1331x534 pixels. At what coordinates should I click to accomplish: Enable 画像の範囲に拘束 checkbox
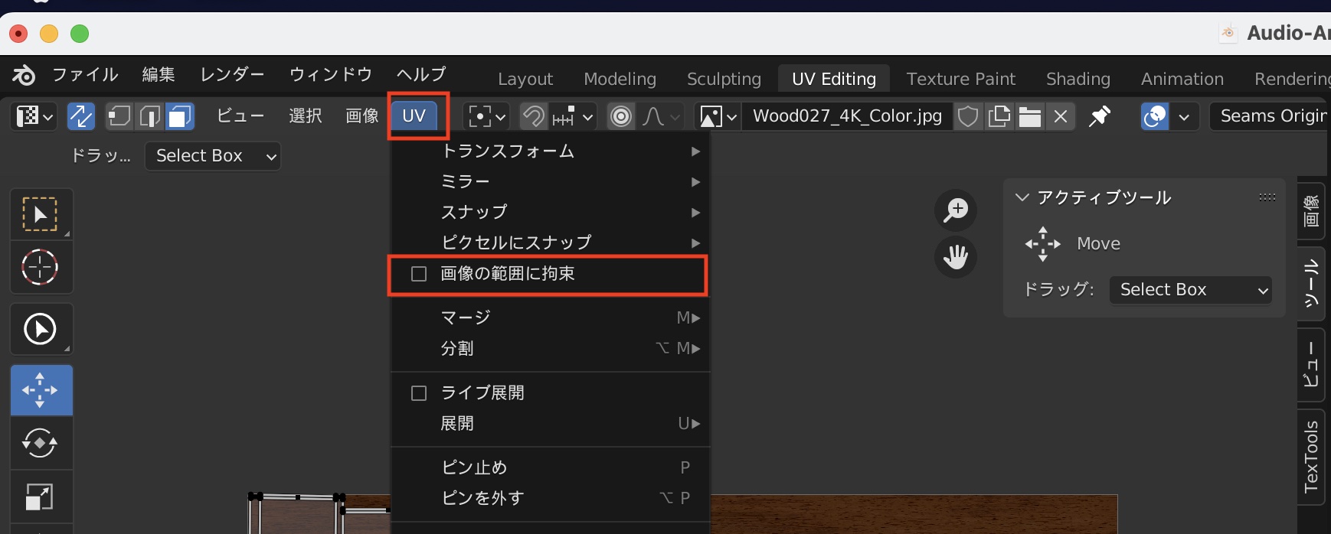(419, 274)
